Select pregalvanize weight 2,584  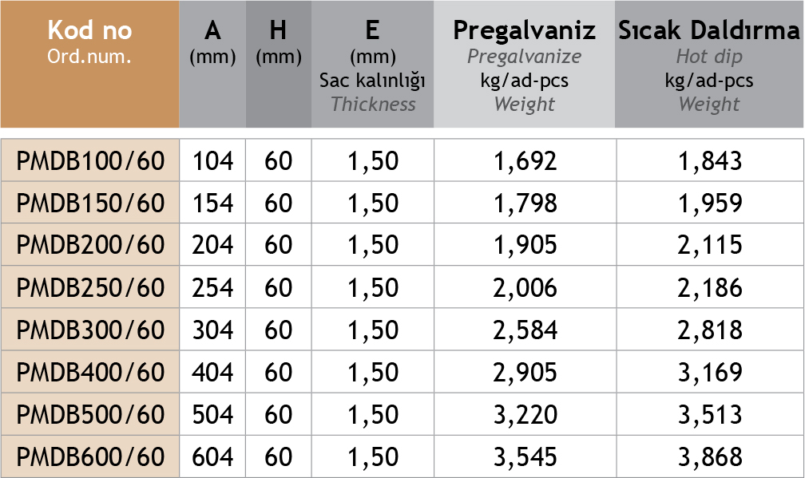[525, 330]
